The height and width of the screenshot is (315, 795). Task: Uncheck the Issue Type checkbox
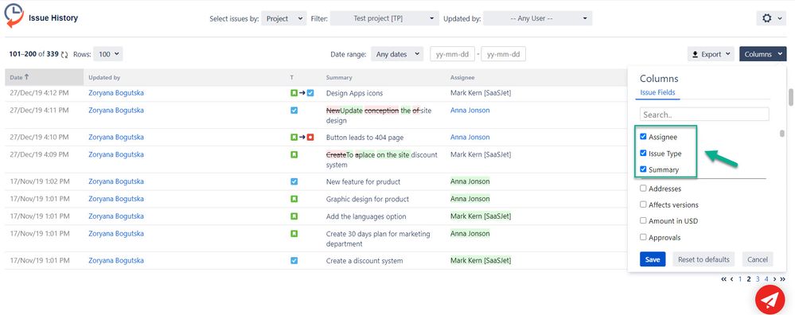pos(644,153)
